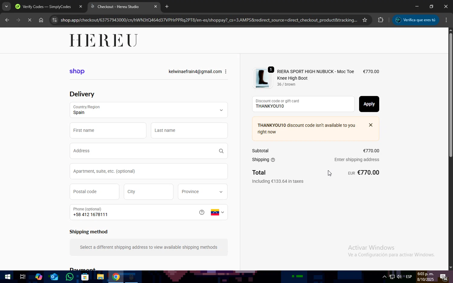Launch Copilot from the taskbar
The height and width of the screenshot is (283, 453).
(39, 277)
